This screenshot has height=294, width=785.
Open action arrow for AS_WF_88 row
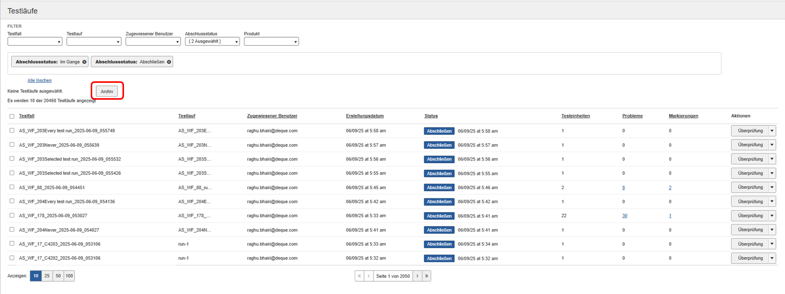pos(772,187)
